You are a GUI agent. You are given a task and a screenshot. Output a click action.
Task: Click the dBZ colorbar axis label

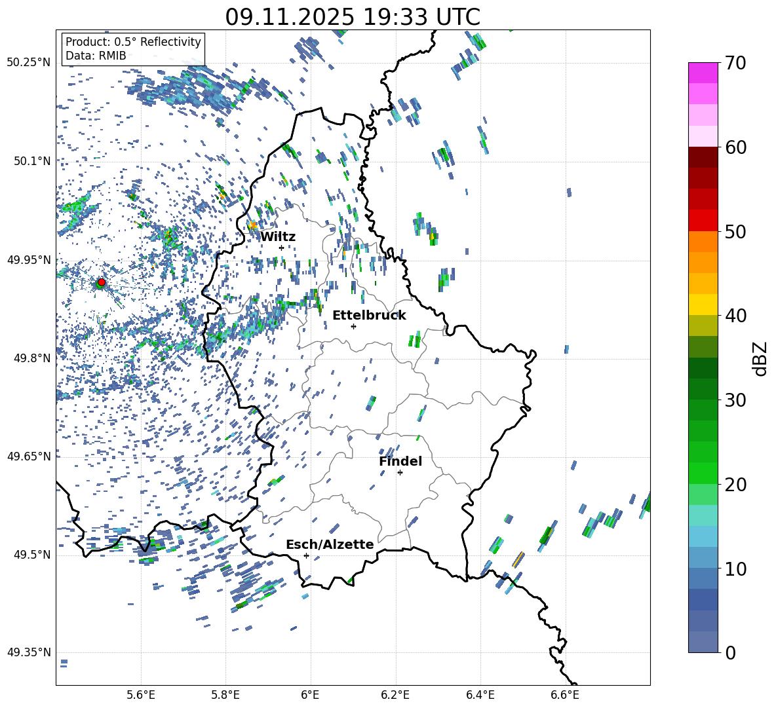(x=760, y=358)
